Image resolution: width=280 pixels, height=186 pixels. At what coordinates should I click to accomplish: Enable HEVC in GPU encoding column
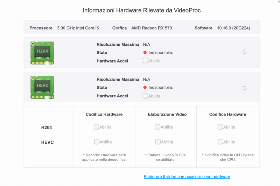coord(220,142)
